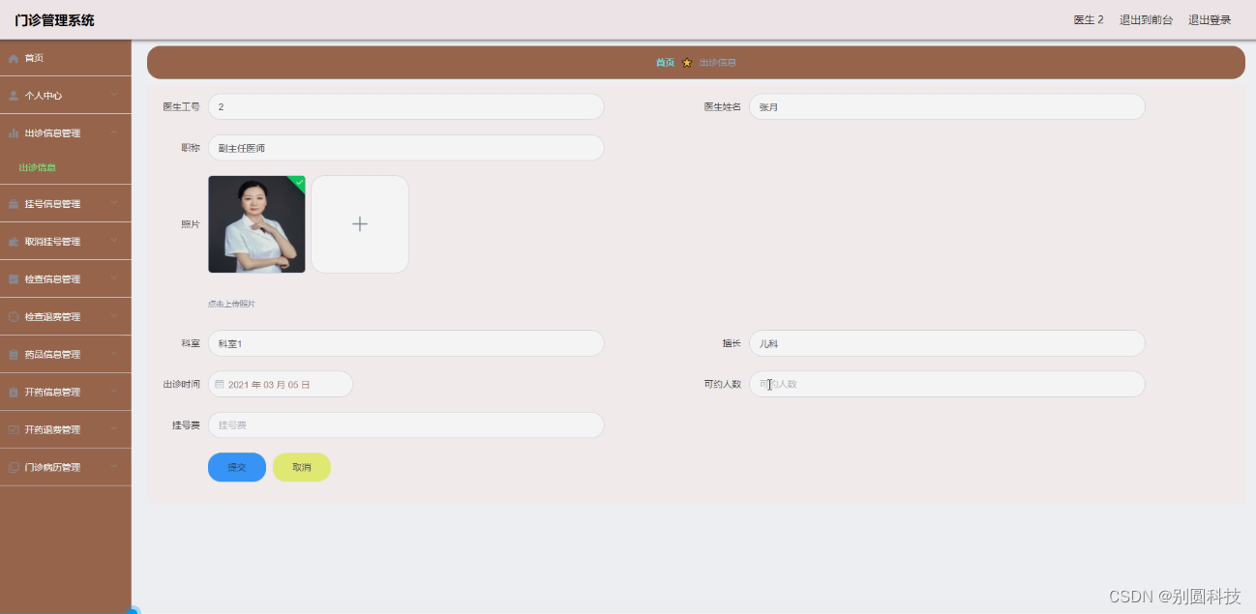Screen dimensions: 1256x614
Task: Click the 个人中心 person icon
Action: pyautogui.click(x=14, y=95)
